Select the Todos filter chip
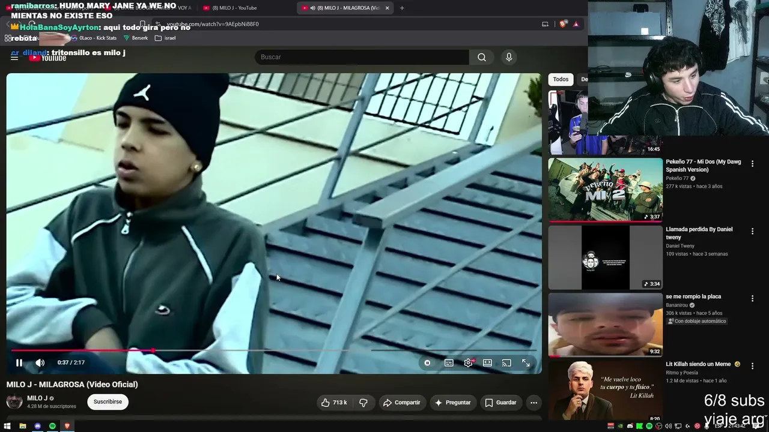 click(561, 79)
